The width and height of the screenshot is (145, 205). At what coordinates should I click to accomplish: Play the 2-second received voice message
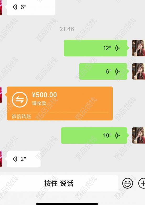point(24,159)
